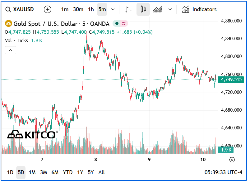Select the YTD date range tab

point(67,172)
